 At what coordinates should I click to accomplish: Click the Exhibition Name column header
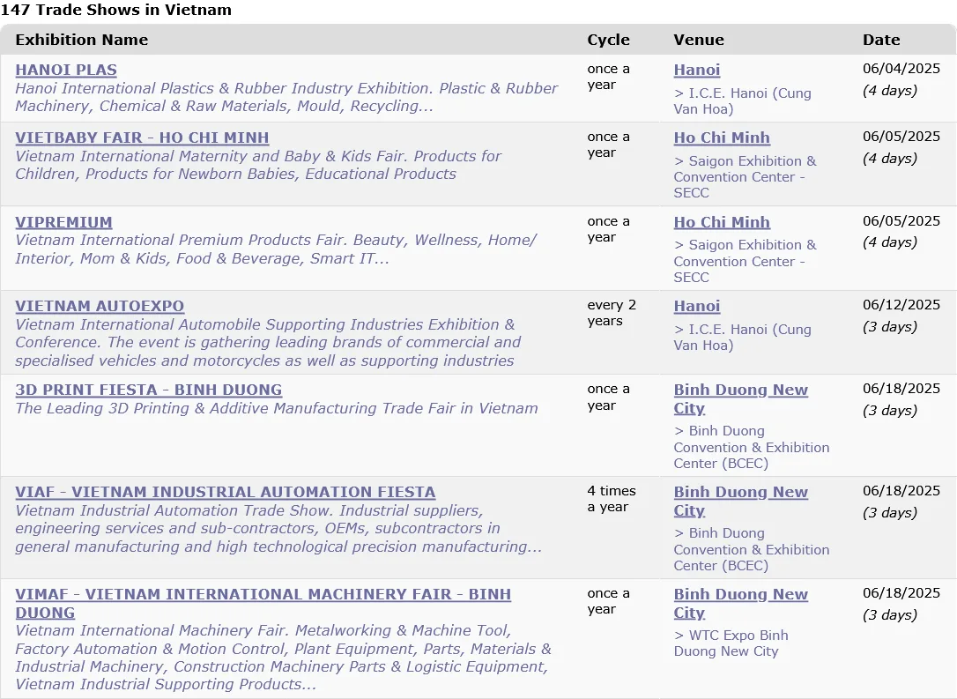[x=82, y=40]
